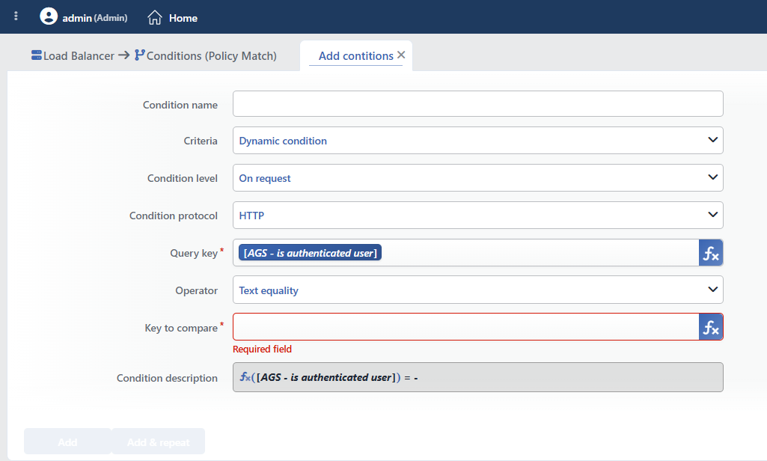Click the Criteria label

click(x=201, y=141)
